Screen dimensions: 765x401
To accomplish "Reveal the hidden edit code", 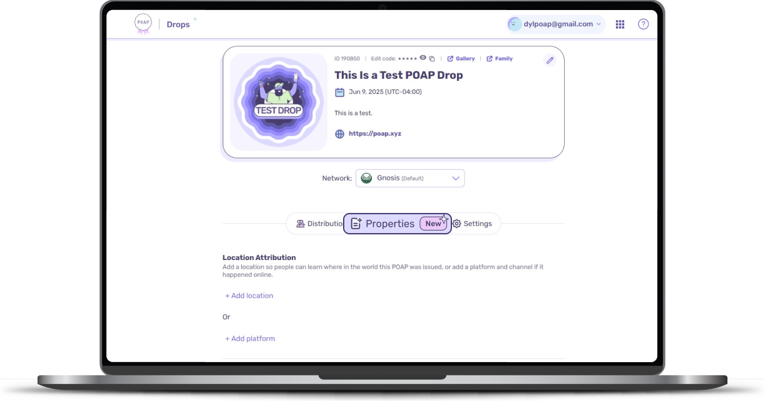I will click(423, 58).
